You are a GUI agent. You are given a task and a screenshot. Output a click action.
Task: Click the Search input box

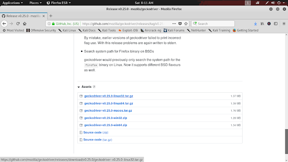click(x=213, y=24)
